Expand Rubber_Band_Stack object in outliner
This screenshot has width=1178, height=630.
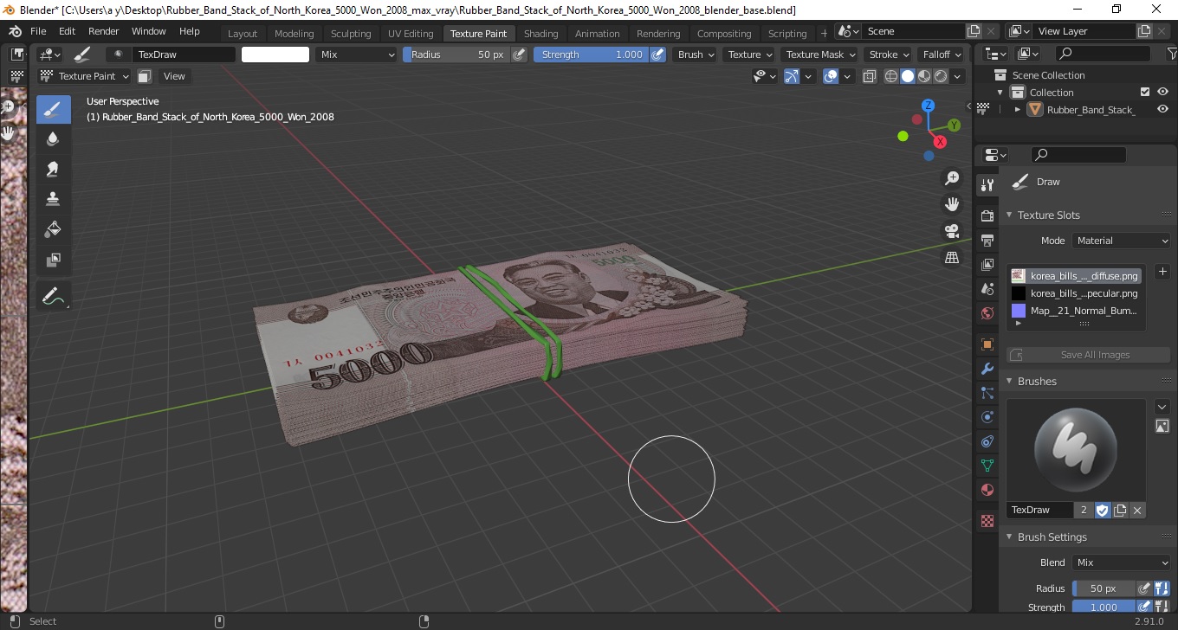1017,110
